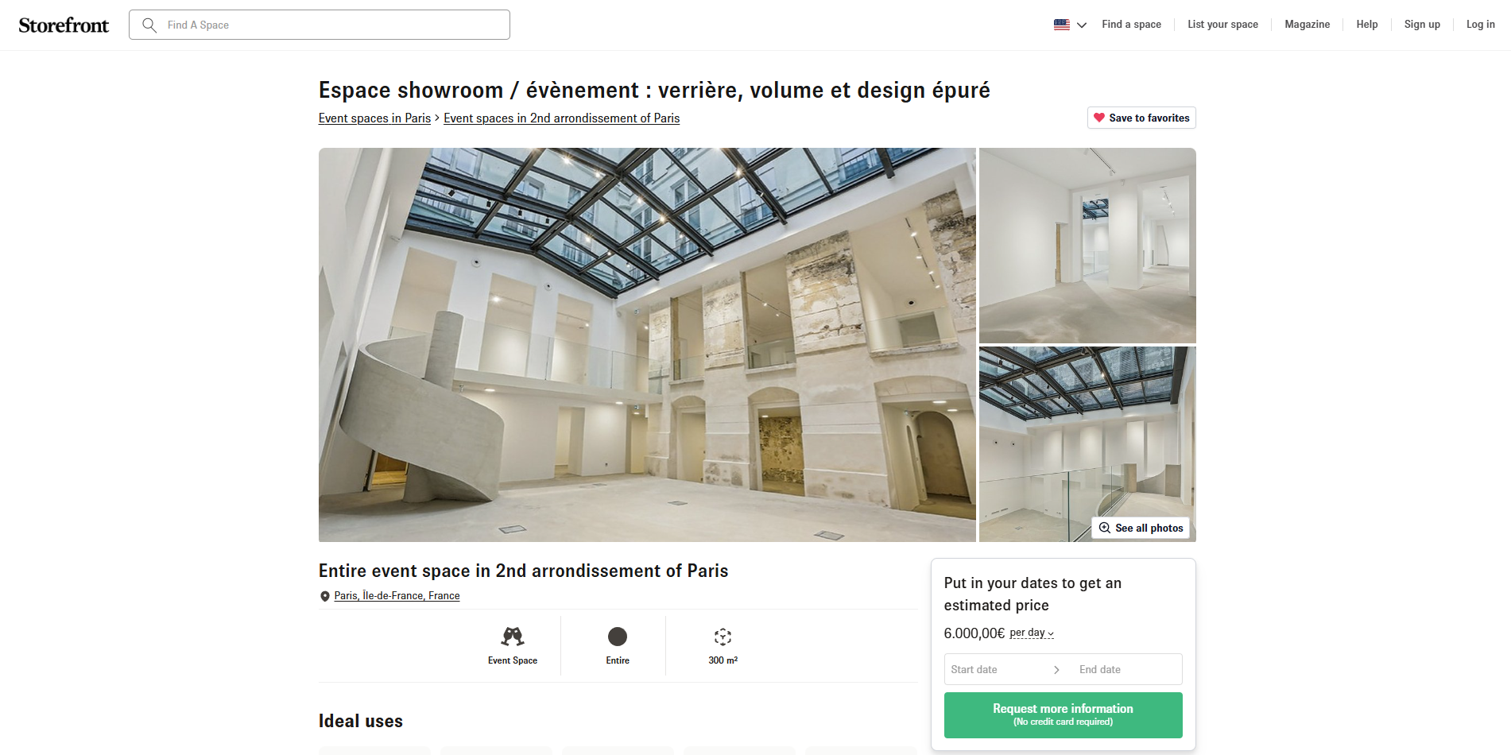Open the Event spaces in Paris link
This screenshot has height=755, width=1511.
tap(374, 118)
